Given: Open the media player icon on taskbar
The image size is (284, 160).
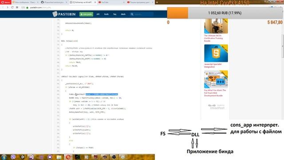Looking at the screenshot, I should (x=87, y=157).
